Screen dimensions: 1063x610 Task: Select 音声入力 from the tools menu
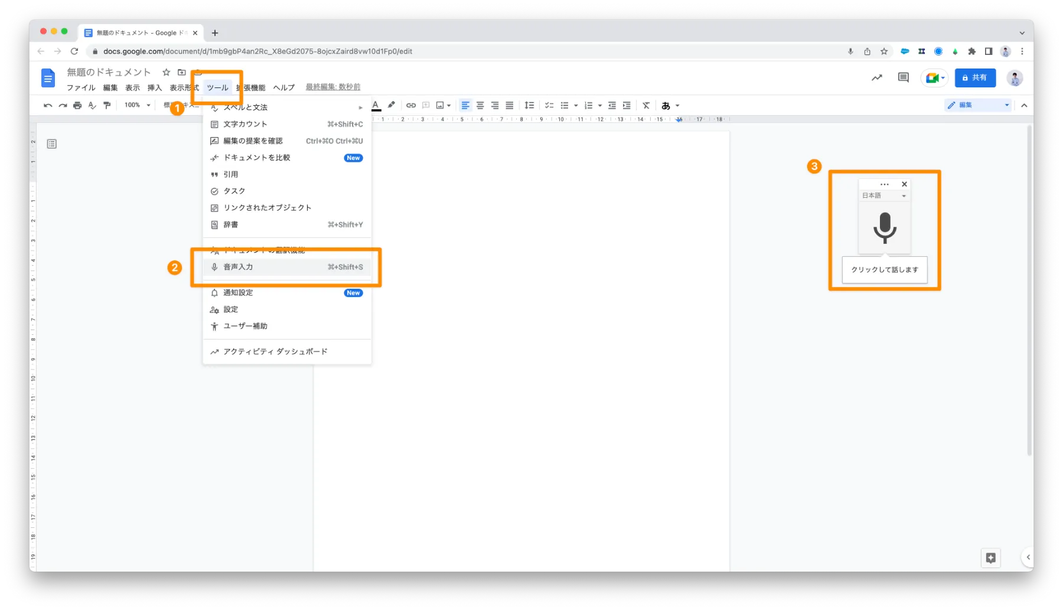pos(287,268)
